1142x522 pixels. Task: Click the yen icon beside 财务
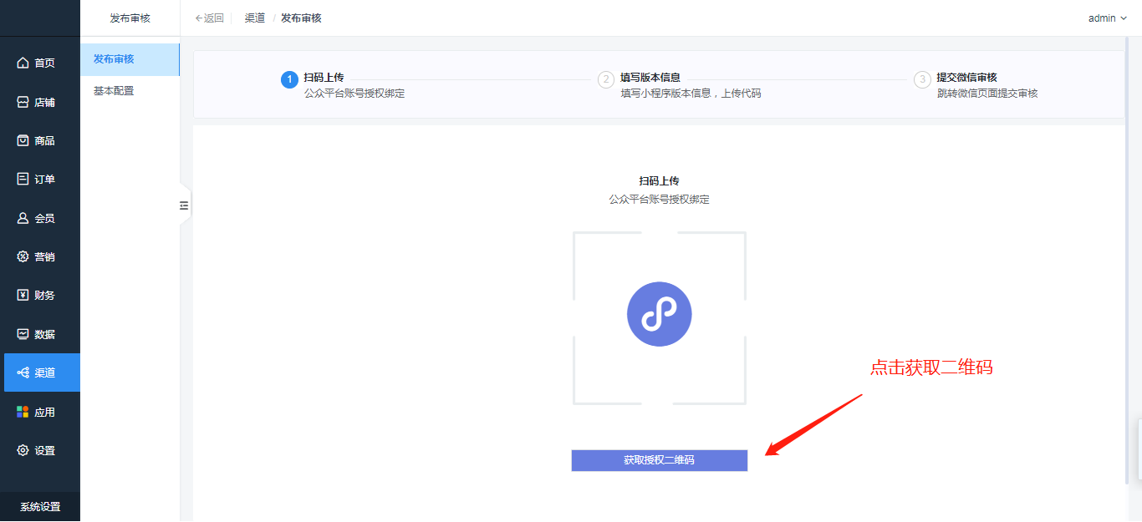point(23,295)
